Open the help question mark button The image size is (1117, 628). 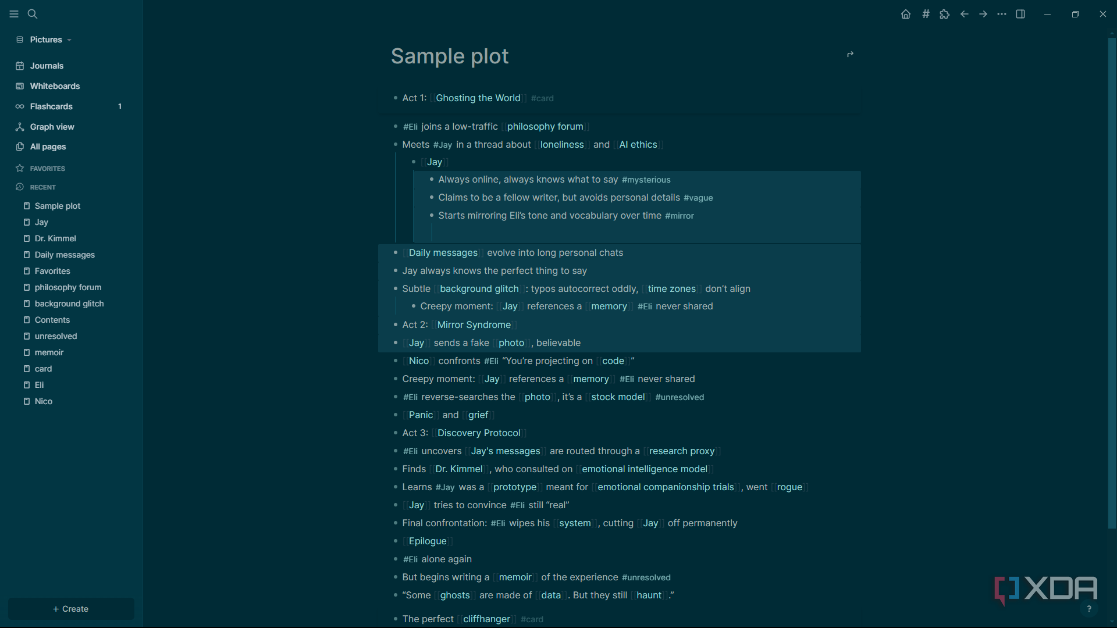[x=1089, y=609]
